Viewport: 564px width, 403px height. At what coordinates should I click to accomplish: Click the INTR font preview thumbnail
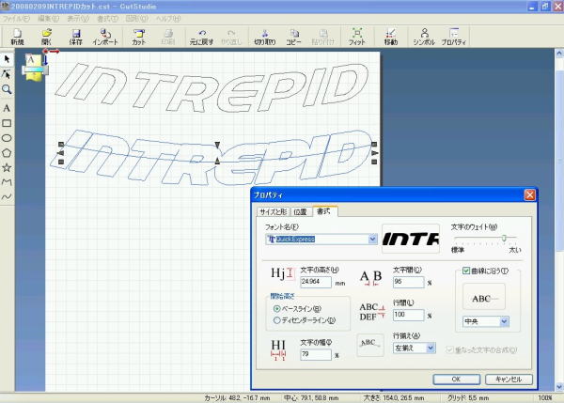(411, 239)
